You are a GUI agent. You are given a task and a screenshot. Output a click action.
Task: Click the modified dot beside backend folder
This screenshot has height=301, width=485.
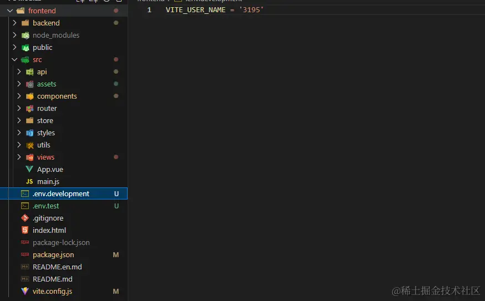[116, 23]
